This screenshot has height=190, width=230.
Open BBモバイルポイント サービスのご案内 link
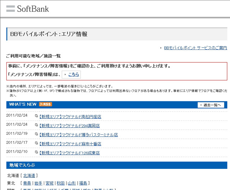click(195, 48)
